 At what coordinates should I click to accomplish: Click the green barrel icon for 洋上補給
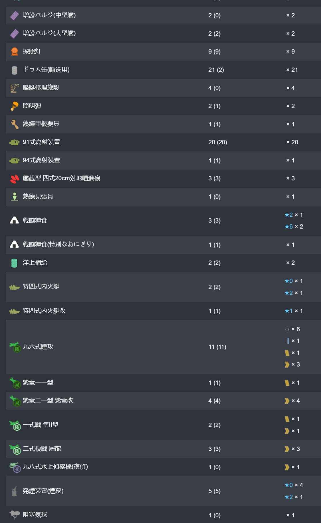pos(15,263)
